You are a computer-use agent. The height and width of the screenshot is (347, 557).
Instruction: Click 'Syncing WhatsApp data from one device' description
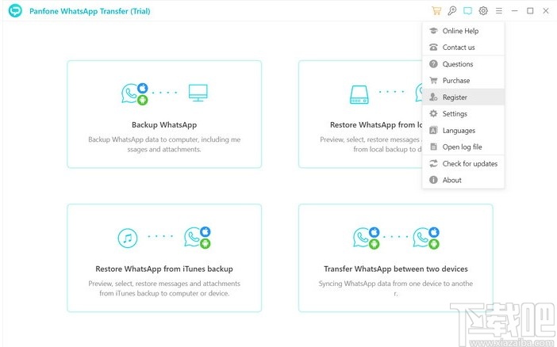[396, 288]
